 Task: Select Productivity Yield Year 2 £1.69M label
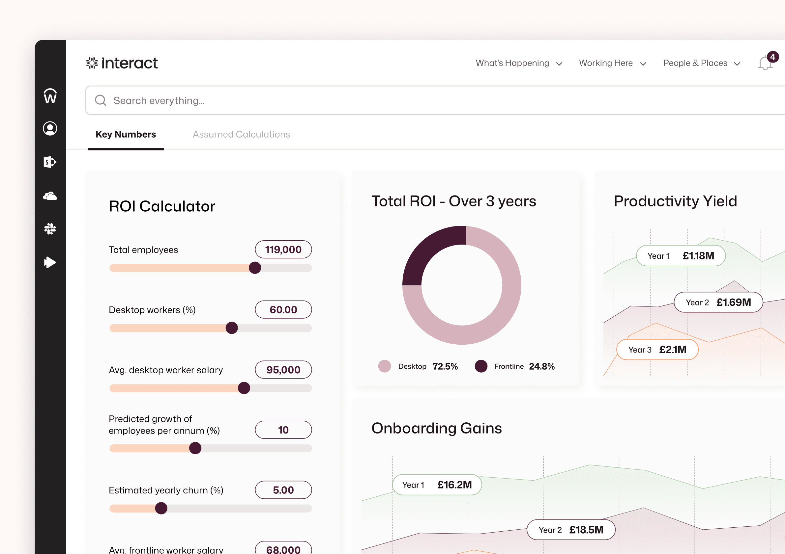[718, 302]
